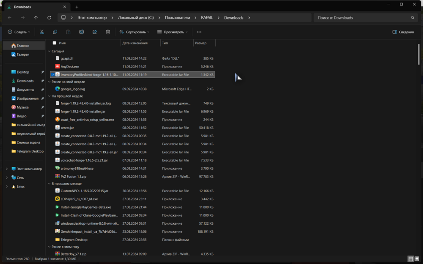Click the PvZ Fusion 1.1.zip archive icon

click(x=58, y=177)
